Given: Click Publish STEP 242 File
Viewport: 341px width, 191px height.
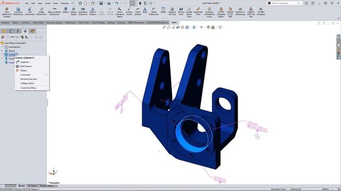Looking at the screenshot, I should coord(251,12).
